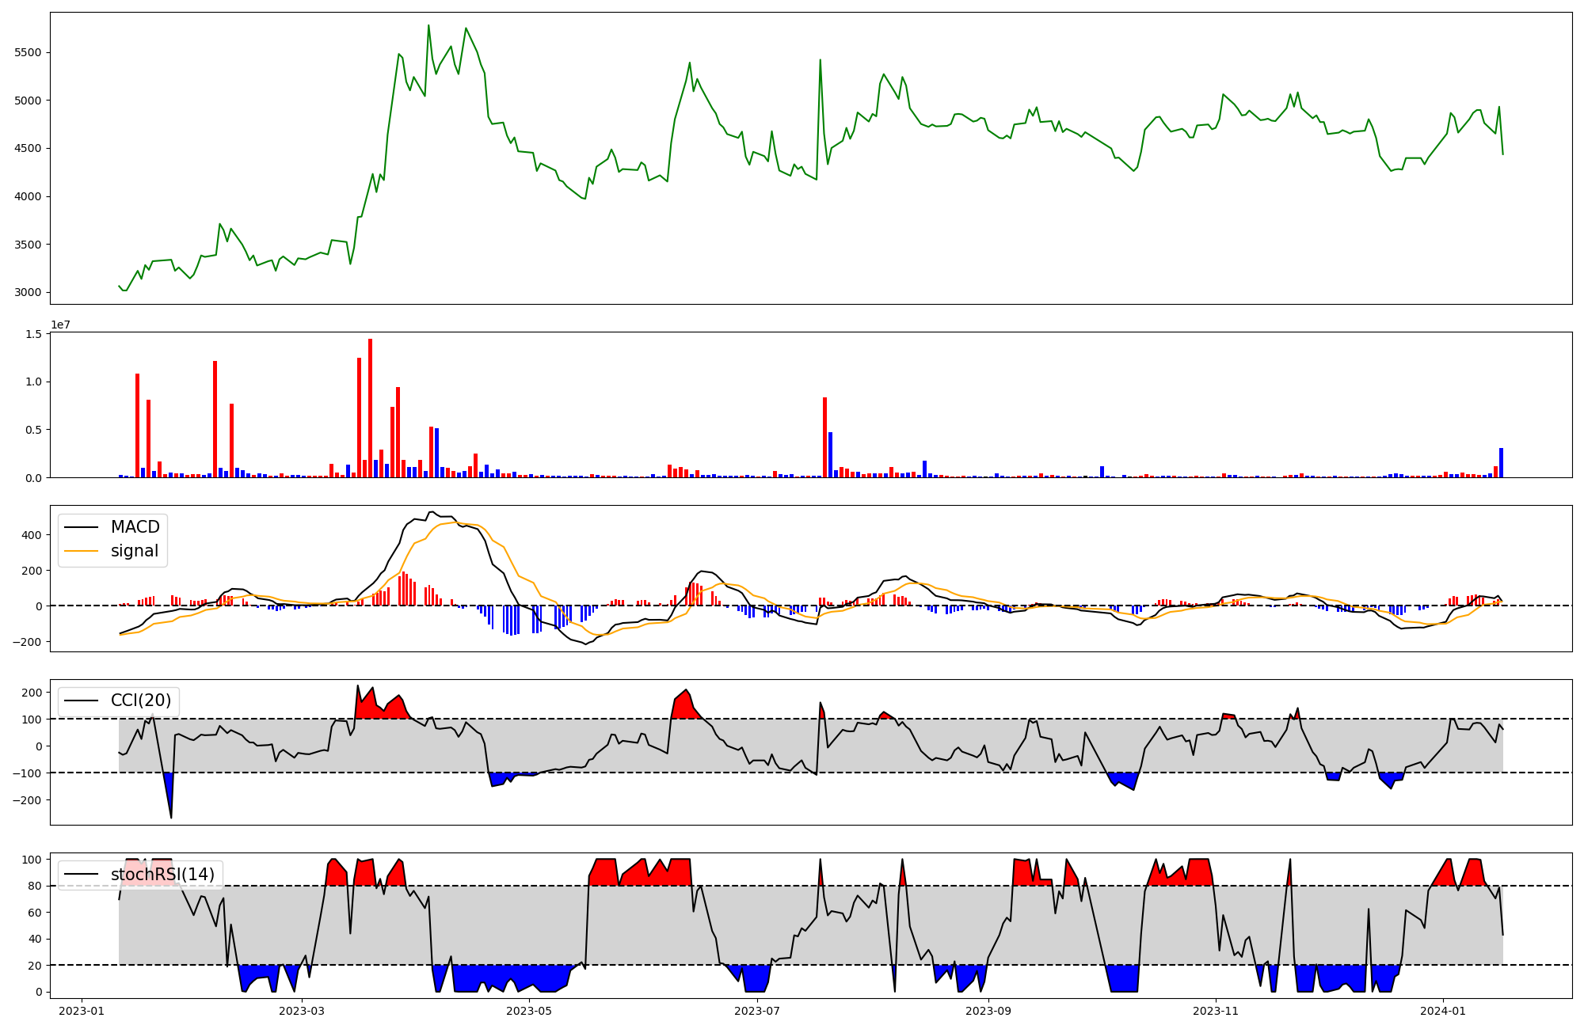Click the 2024-01 x-axis date label
The height and width of the screenshot is (1029, 1584).
coord(1443,1011)
